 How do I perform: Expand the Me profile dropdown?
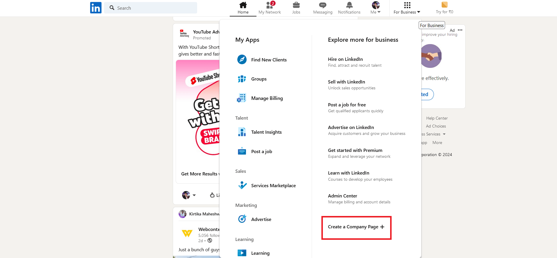[x=375, y=8]
